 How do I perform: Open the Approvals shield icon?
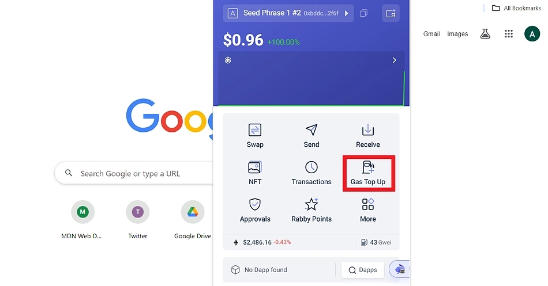click(x=255, y=204)
